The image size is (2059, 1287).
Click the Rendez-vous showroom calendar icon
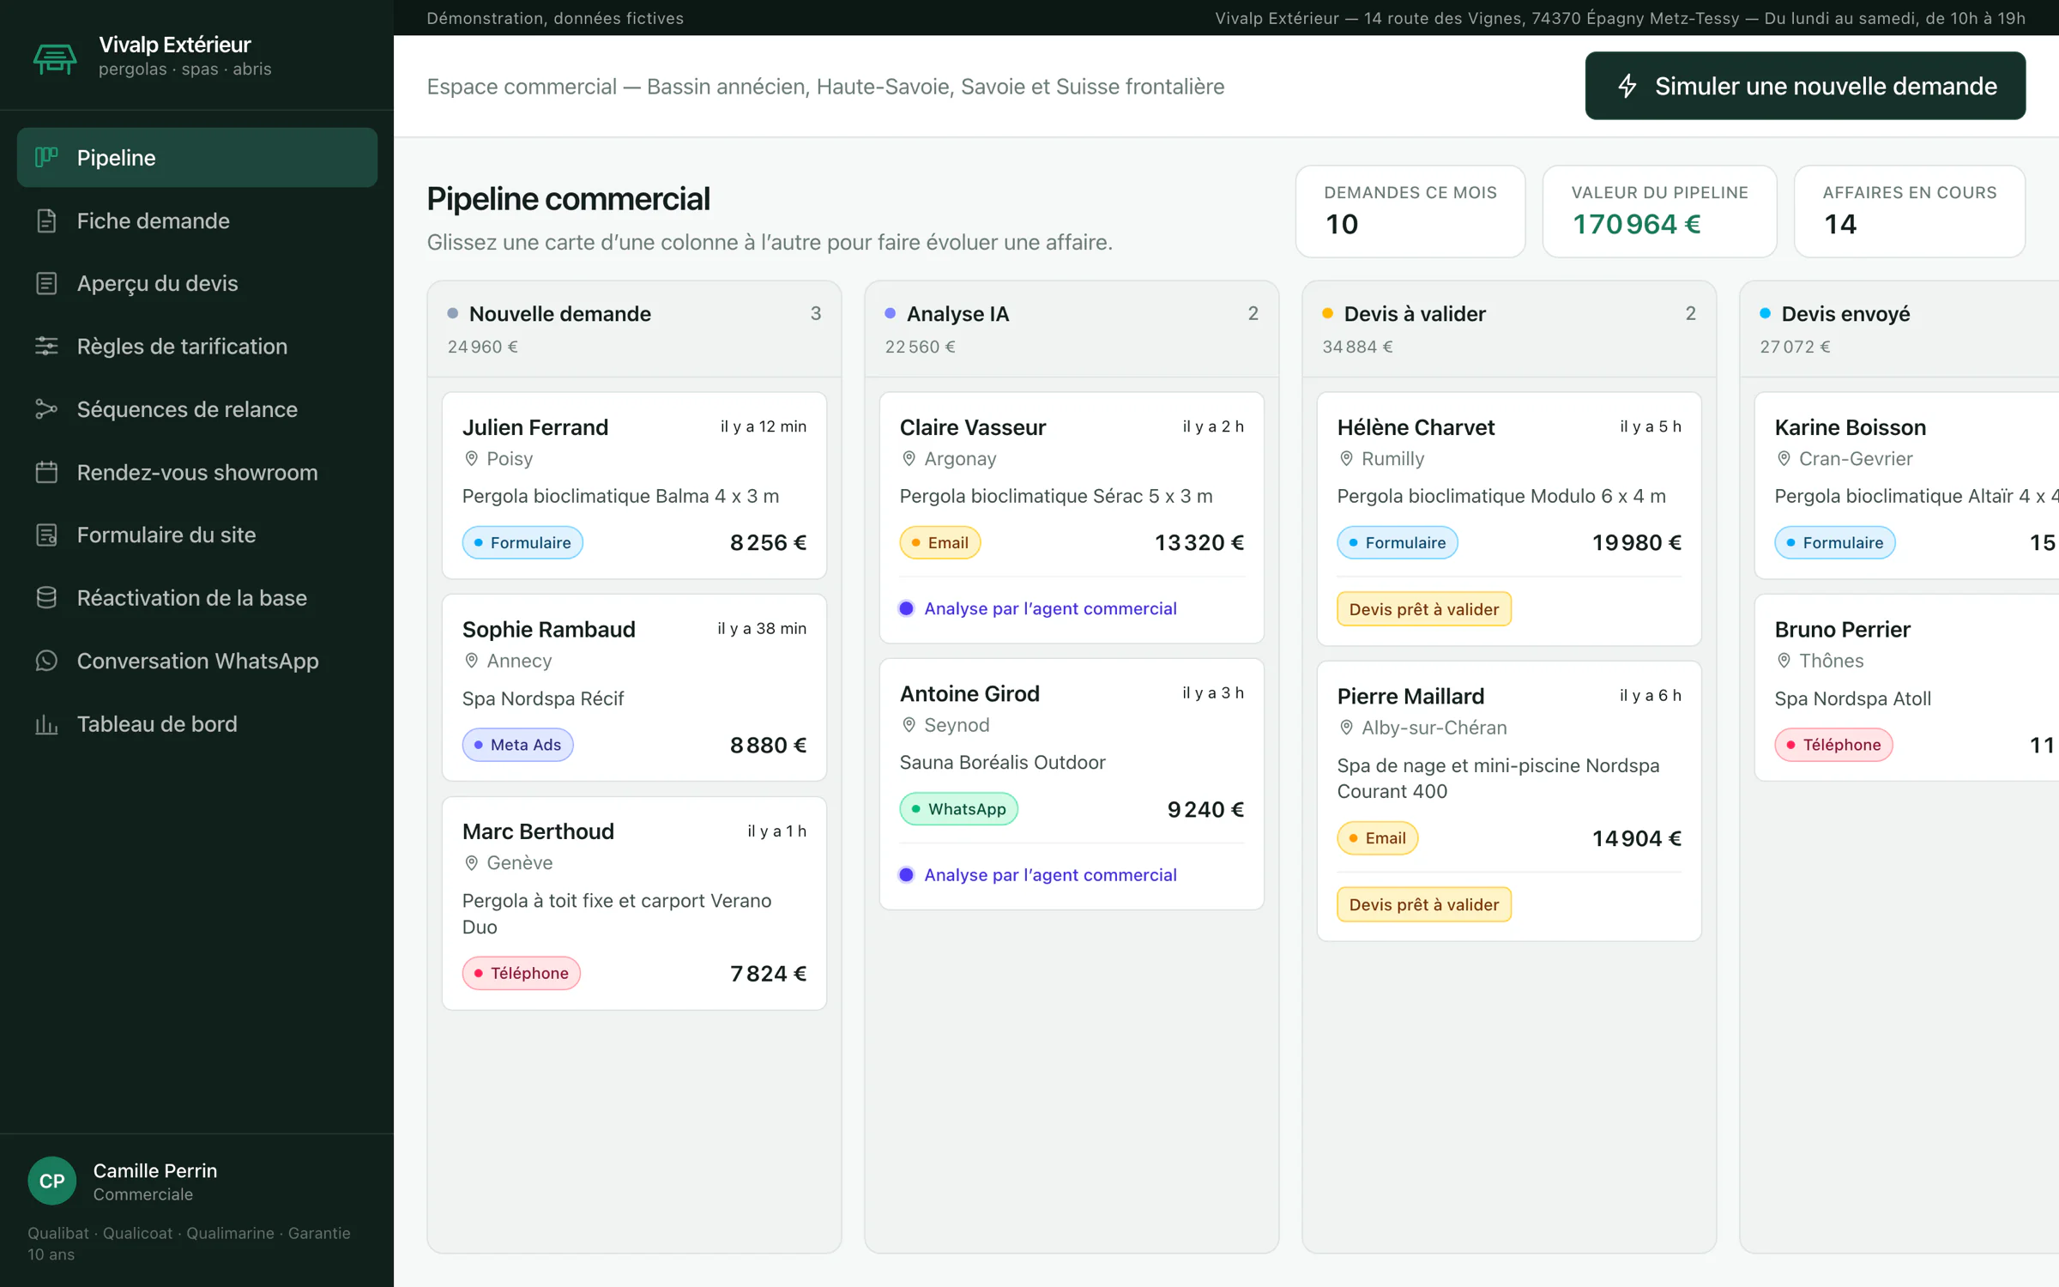click(x=46, y=472)
